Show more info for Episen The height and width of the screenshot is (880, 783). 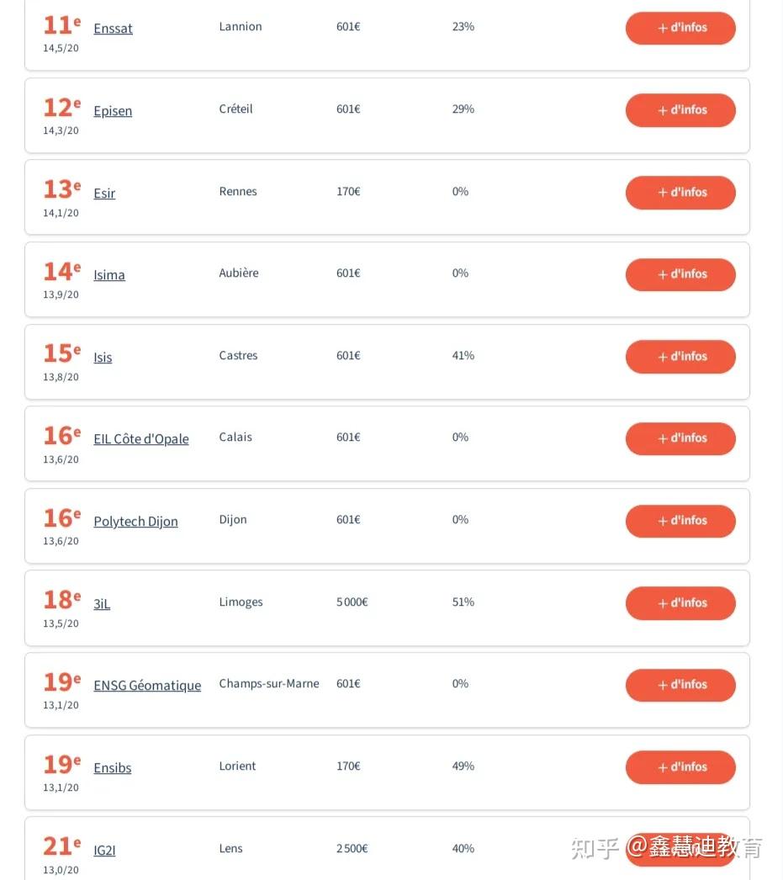pyautogui.click(x=680, y=110)
